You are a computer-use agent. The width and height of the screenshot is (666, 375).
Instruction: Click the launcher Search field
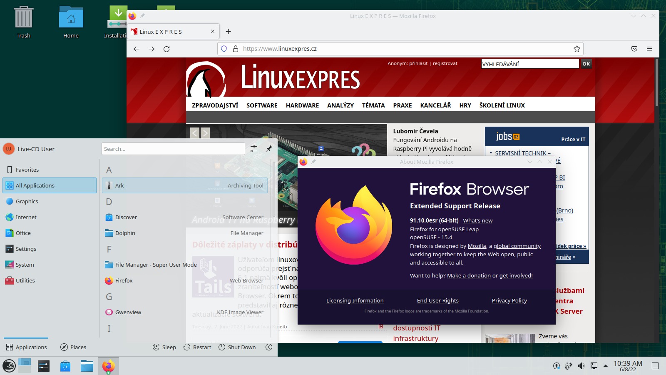[173, 149]
